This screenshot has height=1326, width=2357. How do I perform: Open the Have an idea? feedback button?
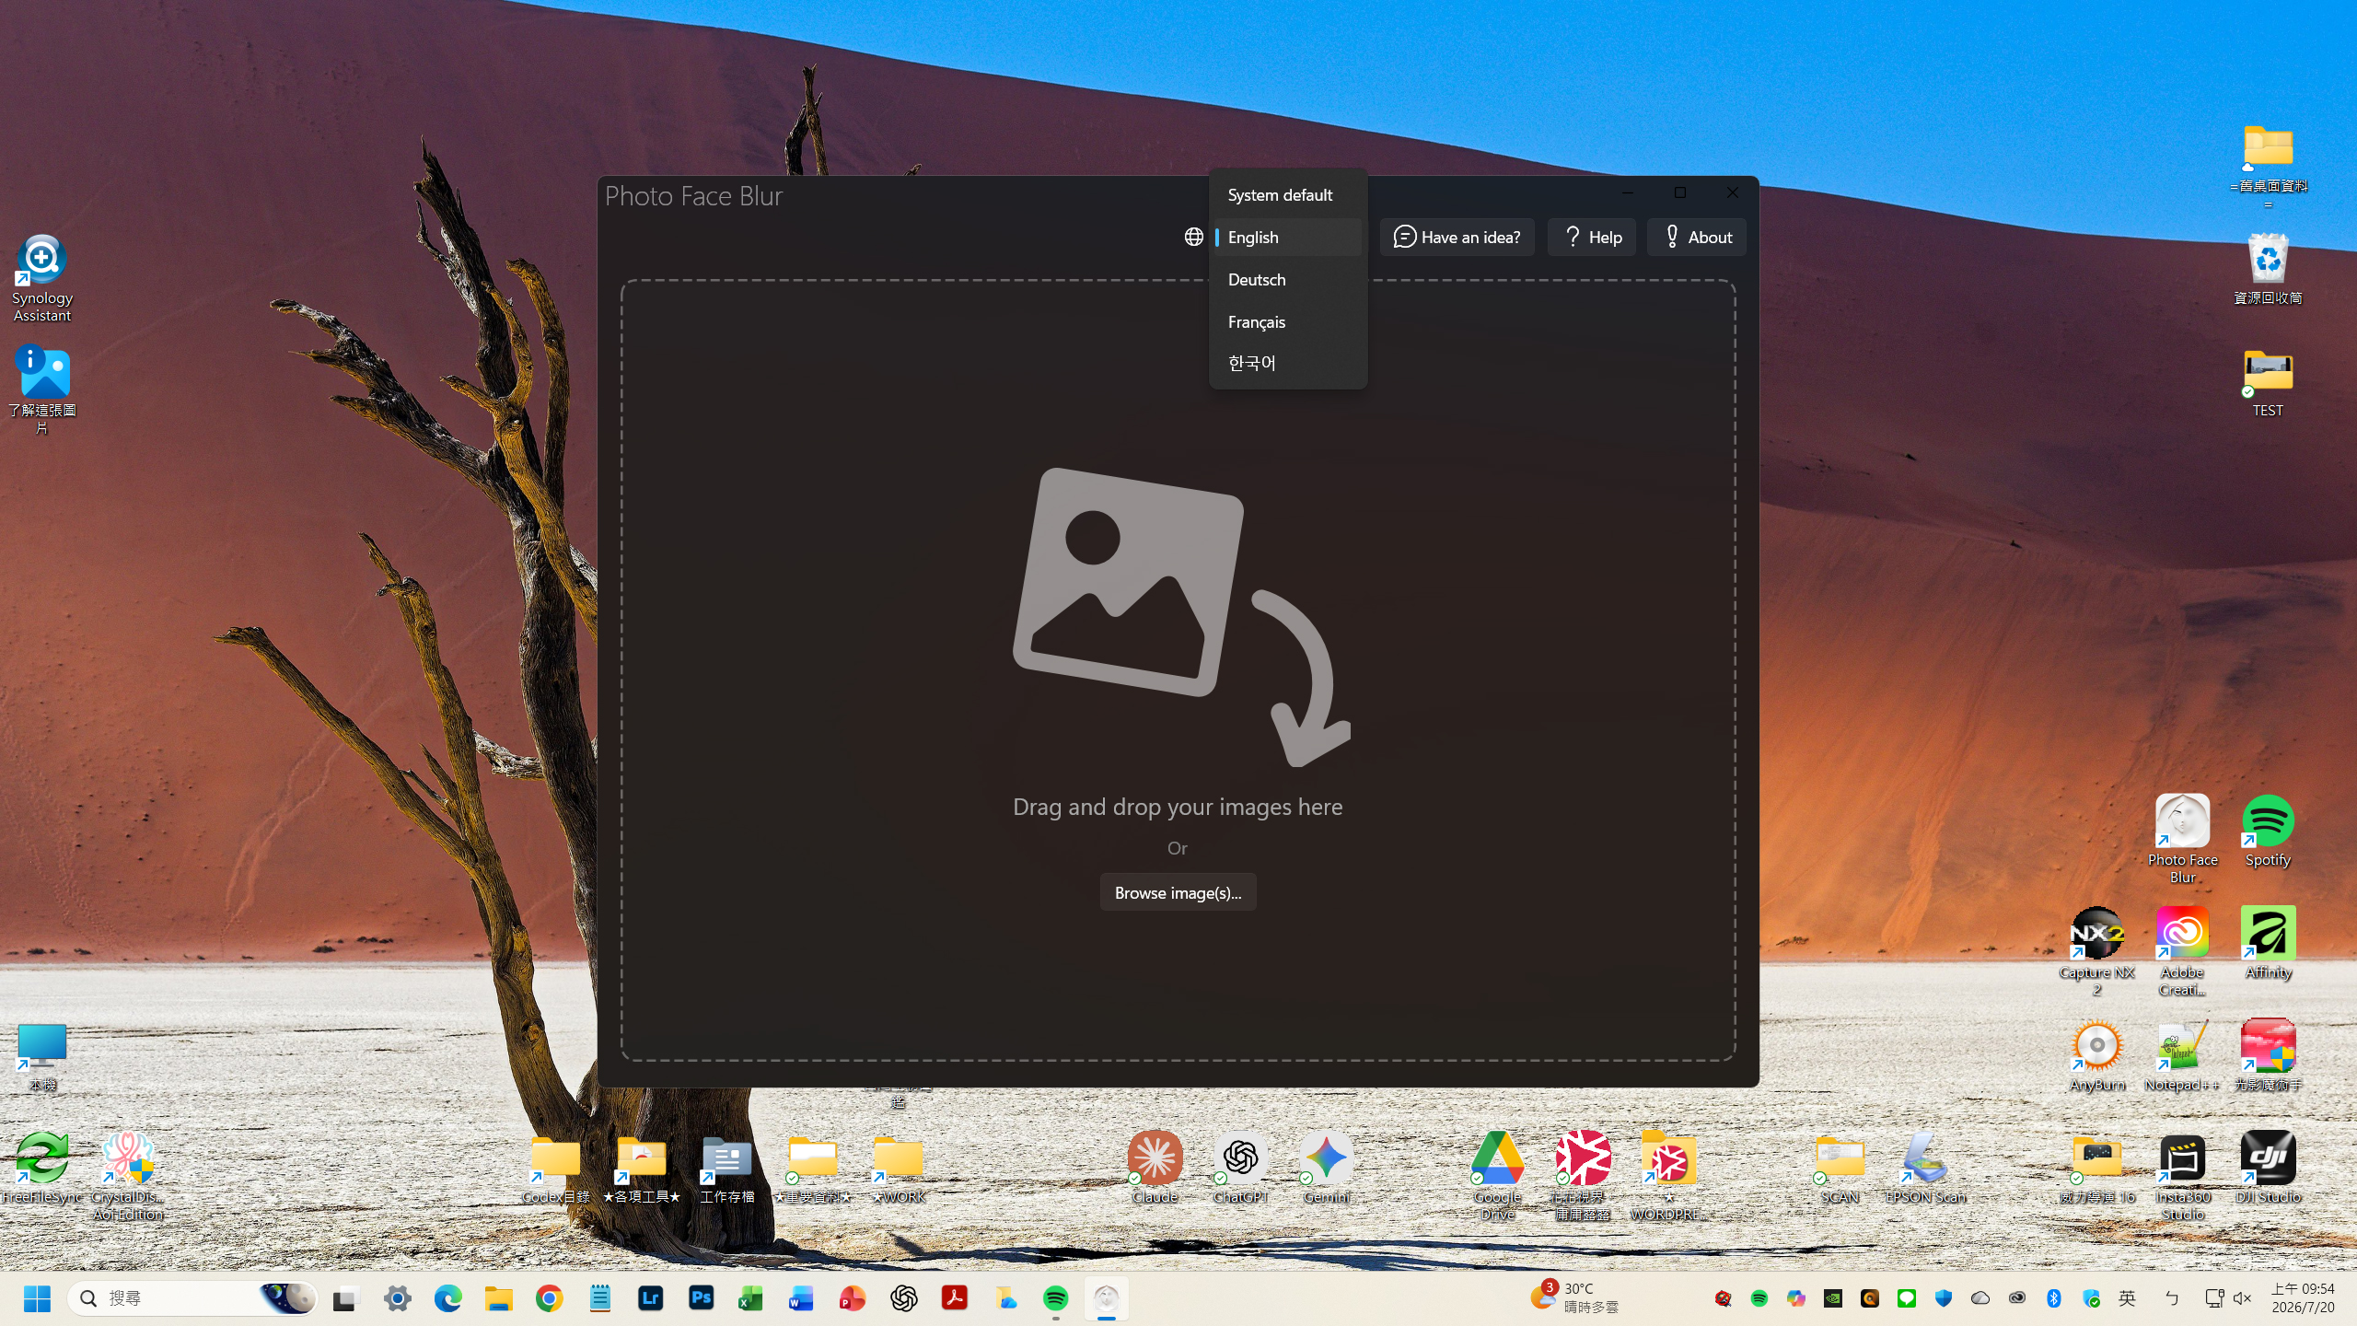coord(1457,238)
